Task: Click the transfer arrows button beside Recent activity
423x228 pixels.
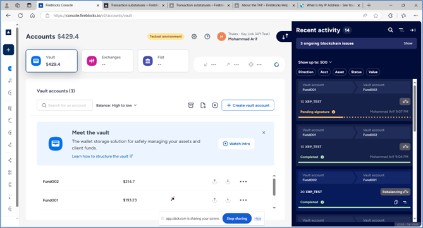Action: point(285,37)
